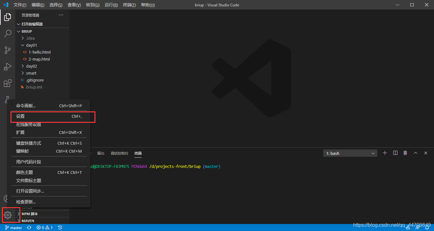Switch to the 调试控制台 panel tab
Image resolution: width=434 pixels, height=231 pixels.
(x=119, y=153)
